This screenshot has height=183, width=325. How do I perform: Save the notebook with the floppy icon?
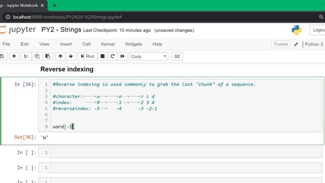pyautogui.click(x=2, y=56)
